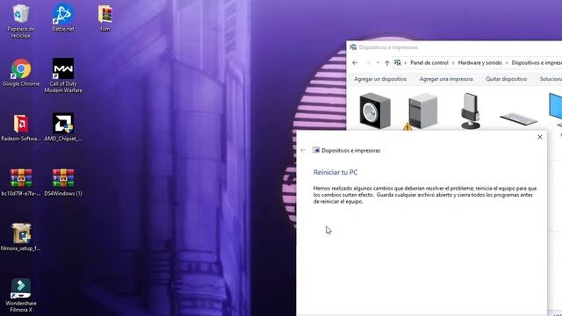This screenshot has width=562, height=316.
Task: Click the Panel de control breadcrumb
Action: coord(429,62)
